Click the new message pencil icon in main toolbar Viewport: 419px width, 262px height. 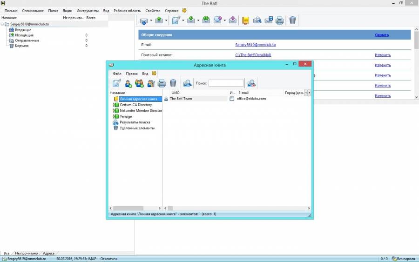click(x=176, y=20)
